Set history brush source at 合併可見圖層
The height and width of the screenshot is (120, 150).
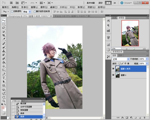(13, 107)
